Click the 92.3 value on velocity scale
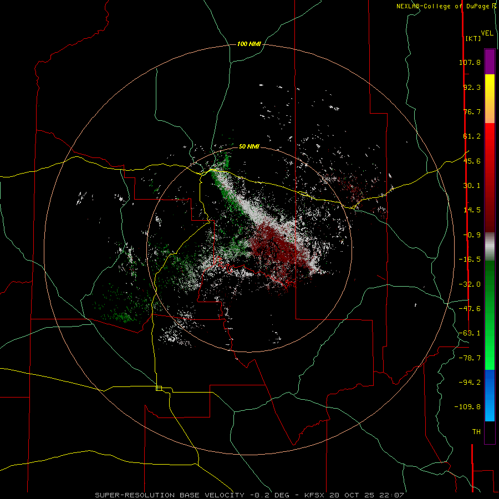499x499 pixels. tap(472, 87)
